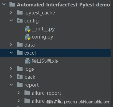Click the unknown-file icon beside 接口文档.xls
The width and height of the screenshot is (113, 107).
(x=28, y=61)
